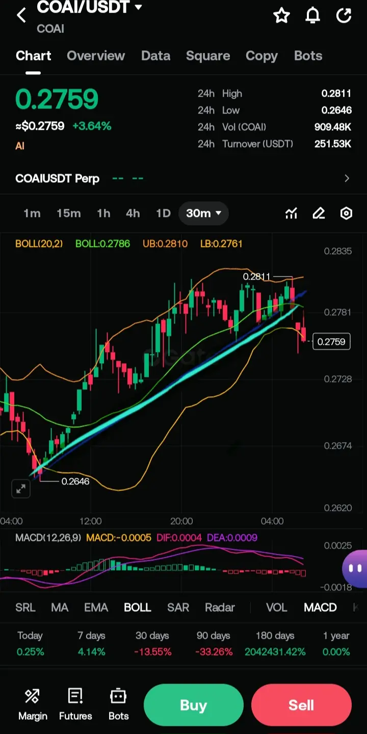Click the 0.2646 low marker on chart
Viewport: 367px width, 734px height.
coord(75,481)
